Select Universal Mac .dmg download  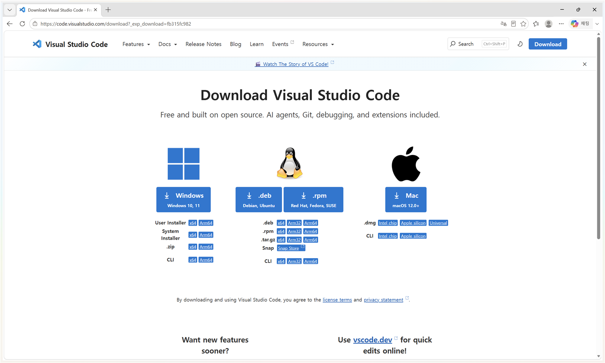point(438,223)
